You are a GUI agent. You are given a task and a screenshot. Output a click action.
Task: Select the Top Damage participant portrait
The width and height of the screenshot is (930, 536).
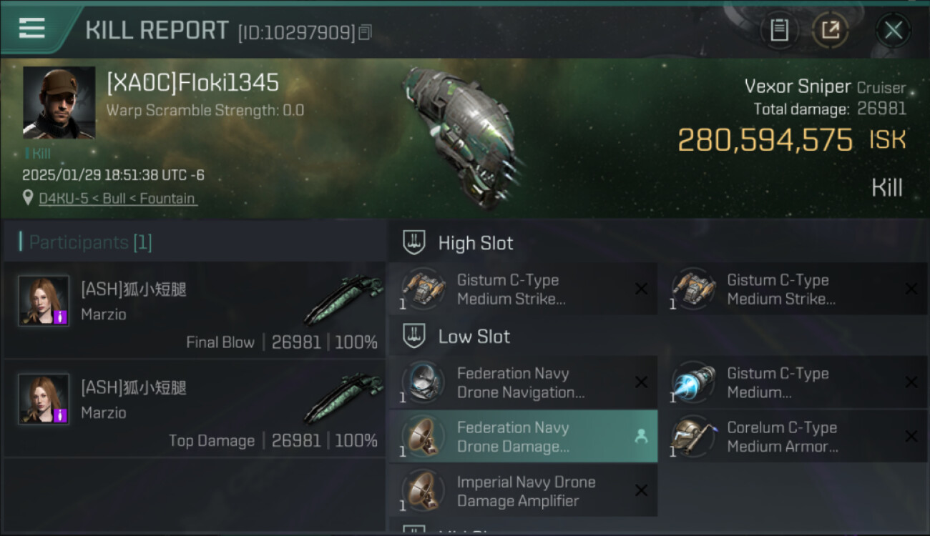(44, 399)
